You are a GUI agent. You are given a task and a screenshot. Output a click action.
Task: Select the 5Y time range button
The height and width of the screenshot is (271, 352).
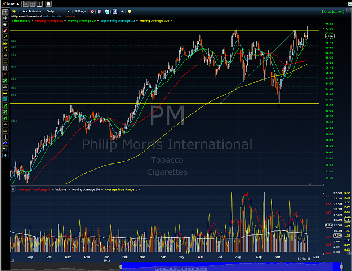coord(157,269)
